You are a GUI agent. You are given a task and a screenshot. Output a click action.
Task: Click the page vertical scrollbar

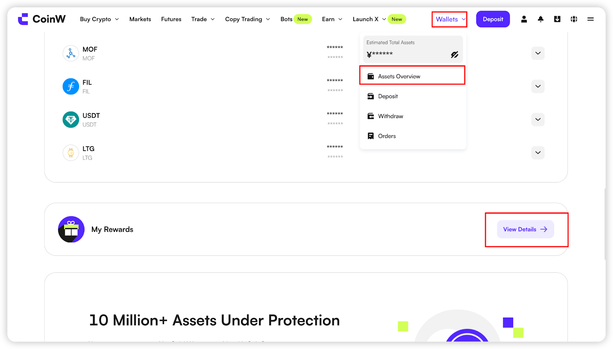[605, 224]
